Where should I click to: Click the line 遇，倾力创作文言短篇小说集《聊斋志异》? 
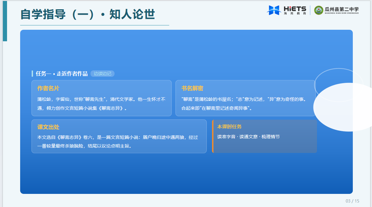click(82, 108)
